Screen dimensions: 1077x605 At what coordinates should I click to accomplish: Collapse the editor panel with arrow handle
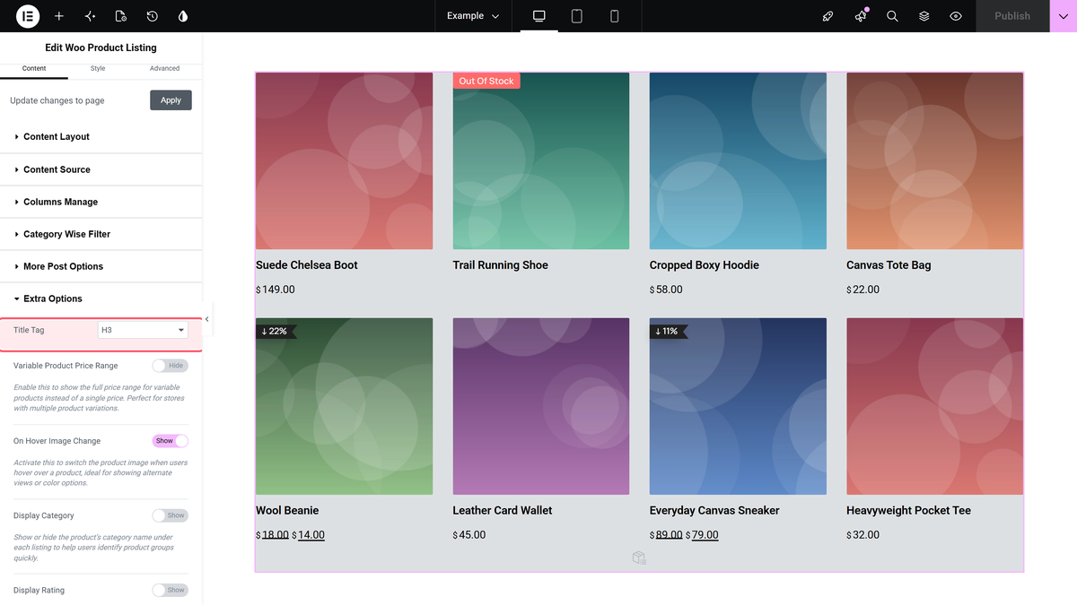pyautogui.click(x=207, y=319)
